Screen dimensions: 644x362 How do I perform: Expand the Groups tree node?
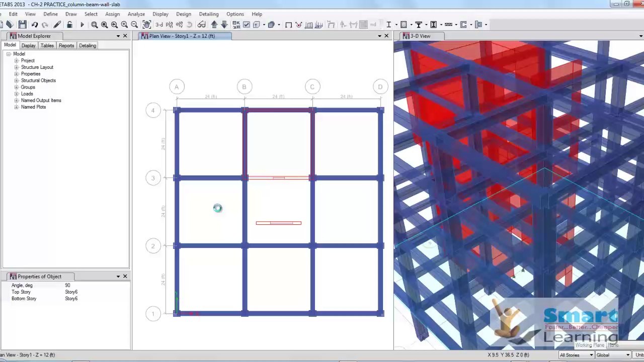pyautogui.click(x=16, y=87)
